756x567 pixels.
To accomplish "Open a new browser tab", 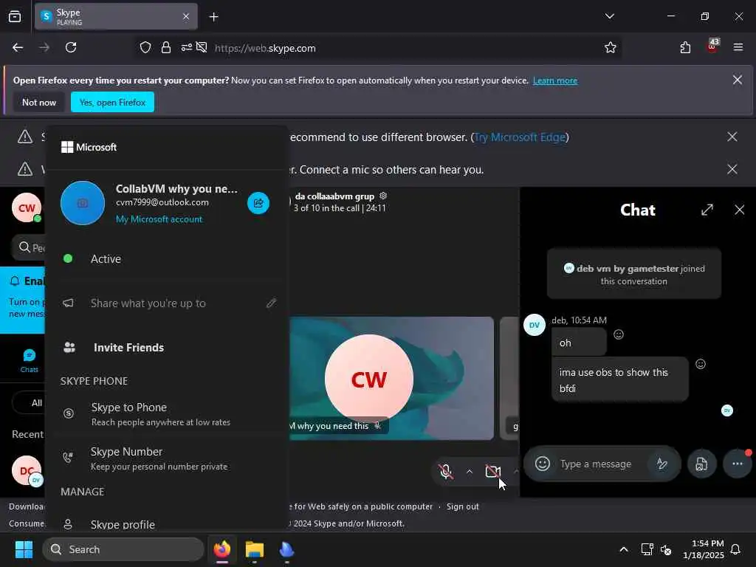I will pos(213,17).
